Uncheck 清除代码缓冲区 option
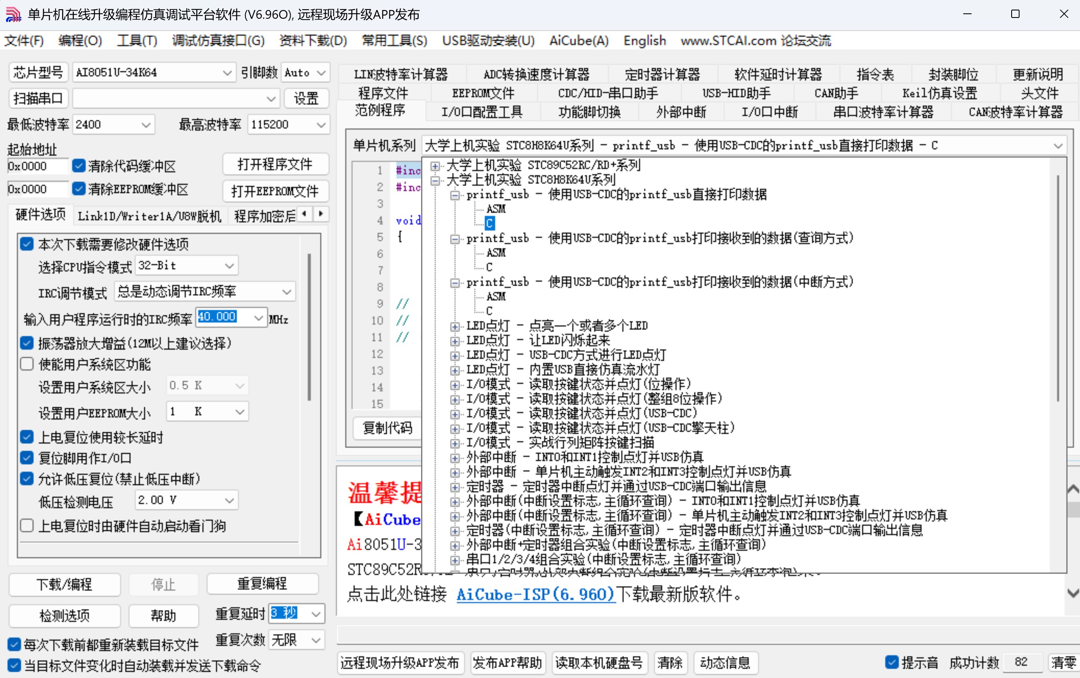This screenshot has height=678, width=1080. tap(79, 166)
